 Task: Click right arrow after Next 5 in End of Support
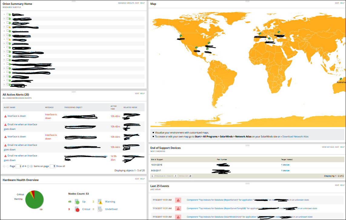175,176
